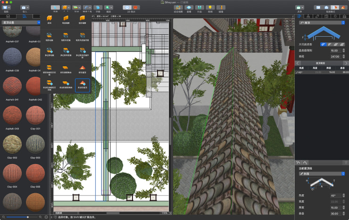Choose the straight wall tool in popup
The width and height of the screenshot is (349, 220).
pyautogui.click(x=50, y=19)
